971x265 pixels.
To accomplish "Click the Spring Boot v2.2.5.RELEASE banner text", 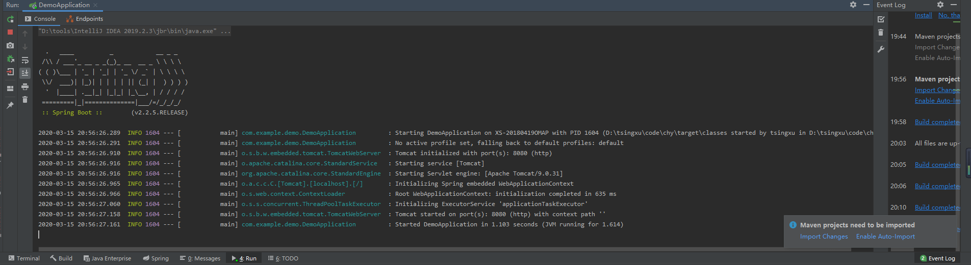I will [x=115, y=112].
